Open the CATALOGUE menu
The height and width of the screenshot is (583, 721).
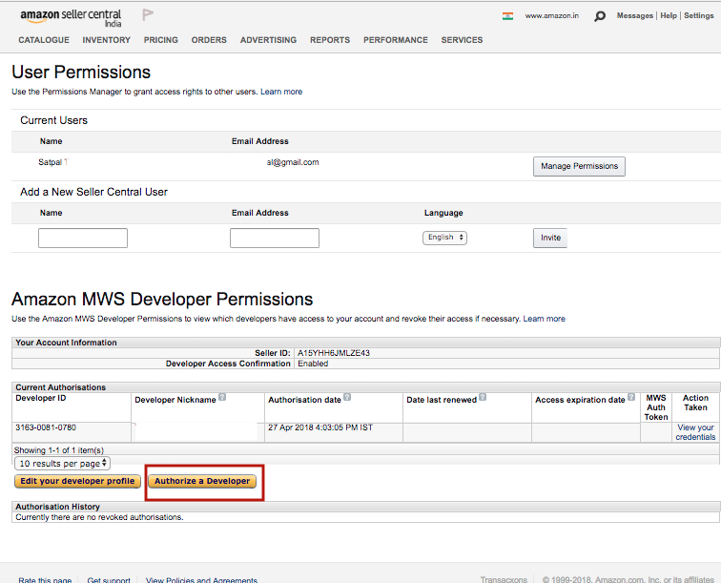[44, 40]
